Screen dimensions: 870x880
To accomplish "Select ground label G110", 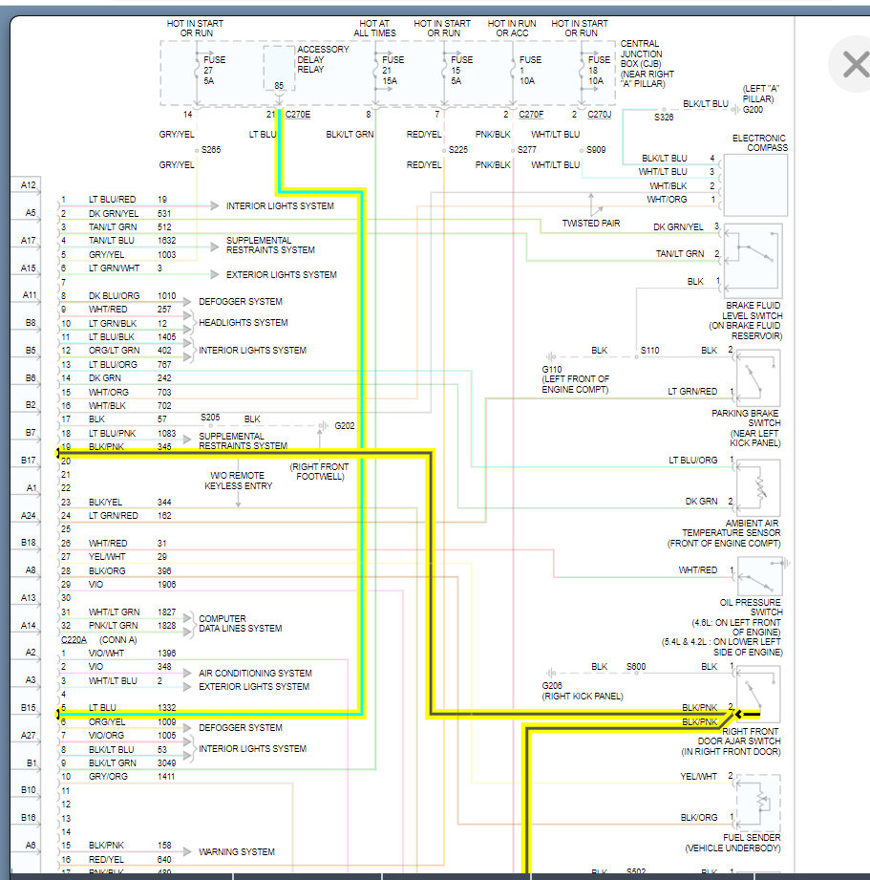I will click(551, 369).
